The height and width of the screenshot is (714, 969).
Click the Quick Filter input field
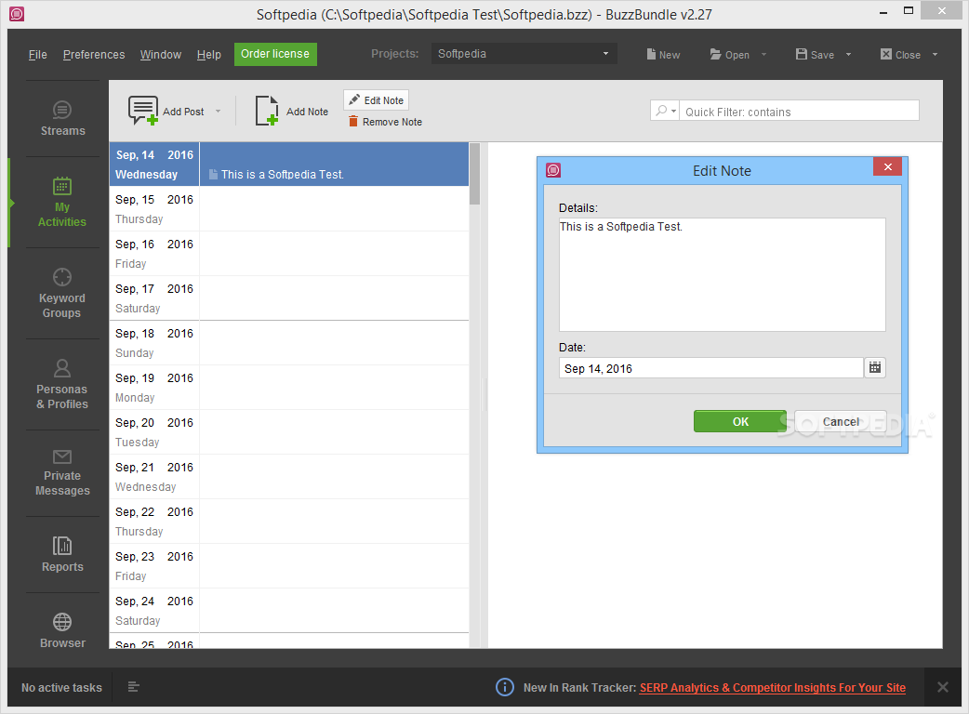click(x=799, y=112)
